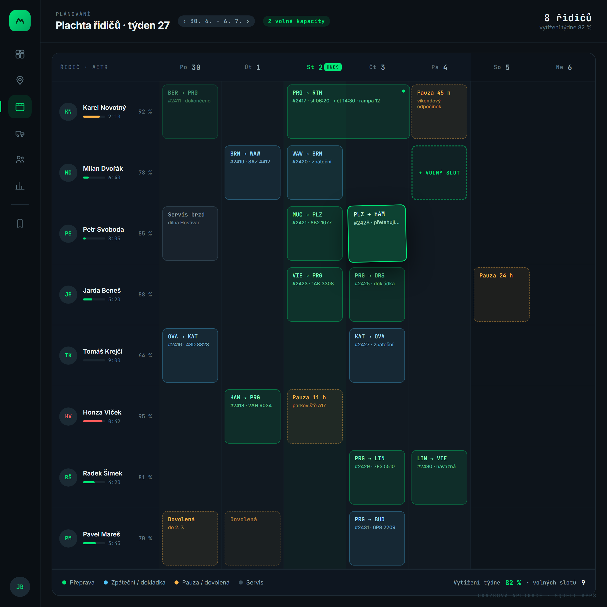Click the JB user avatar at sidebar bottom
The width and height of the screenshot is (607, 607).
point(20,587)
